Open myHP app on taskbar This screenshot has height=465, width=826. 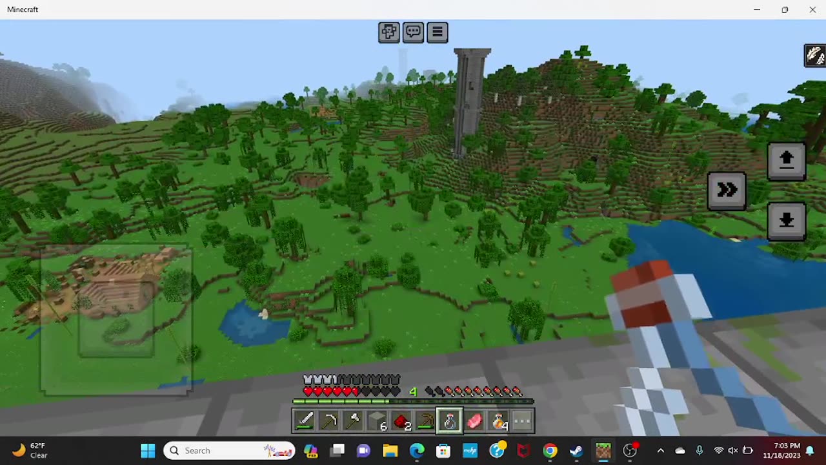click(x=470, y=451)
